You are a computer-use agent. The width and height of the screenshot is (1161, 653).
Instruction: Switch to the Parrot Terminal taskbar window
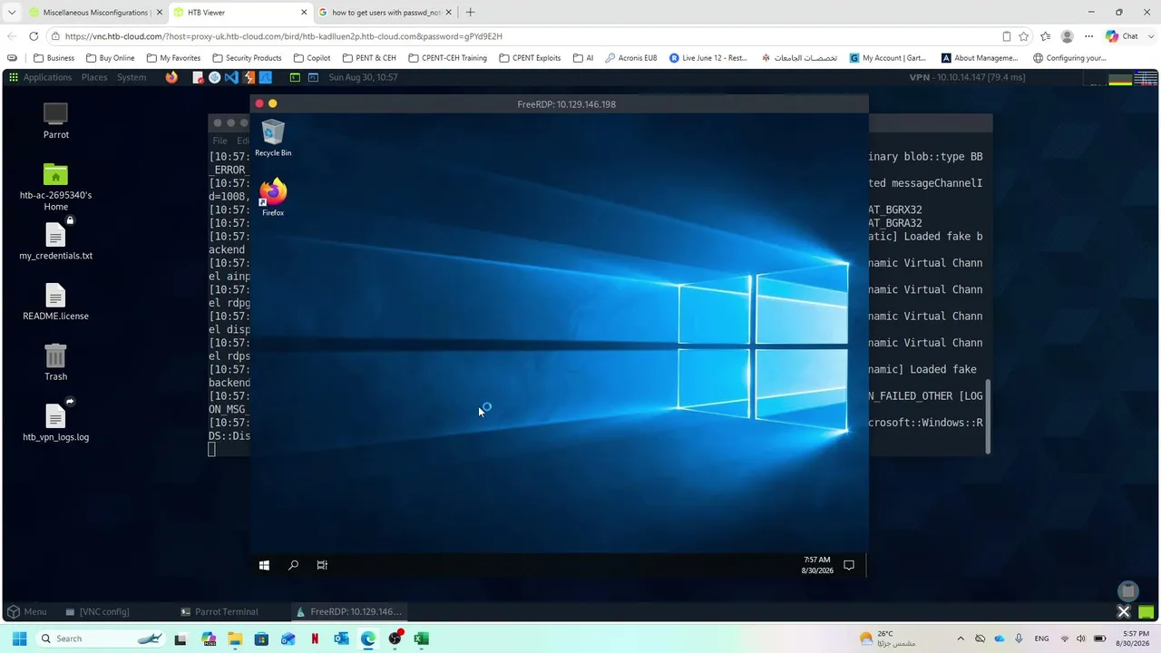click(220, 611)
